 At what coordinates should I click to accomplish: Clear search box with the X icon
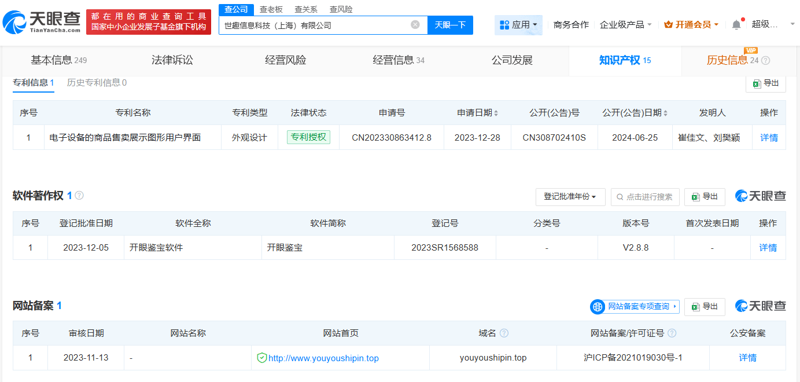pos(415,25)
